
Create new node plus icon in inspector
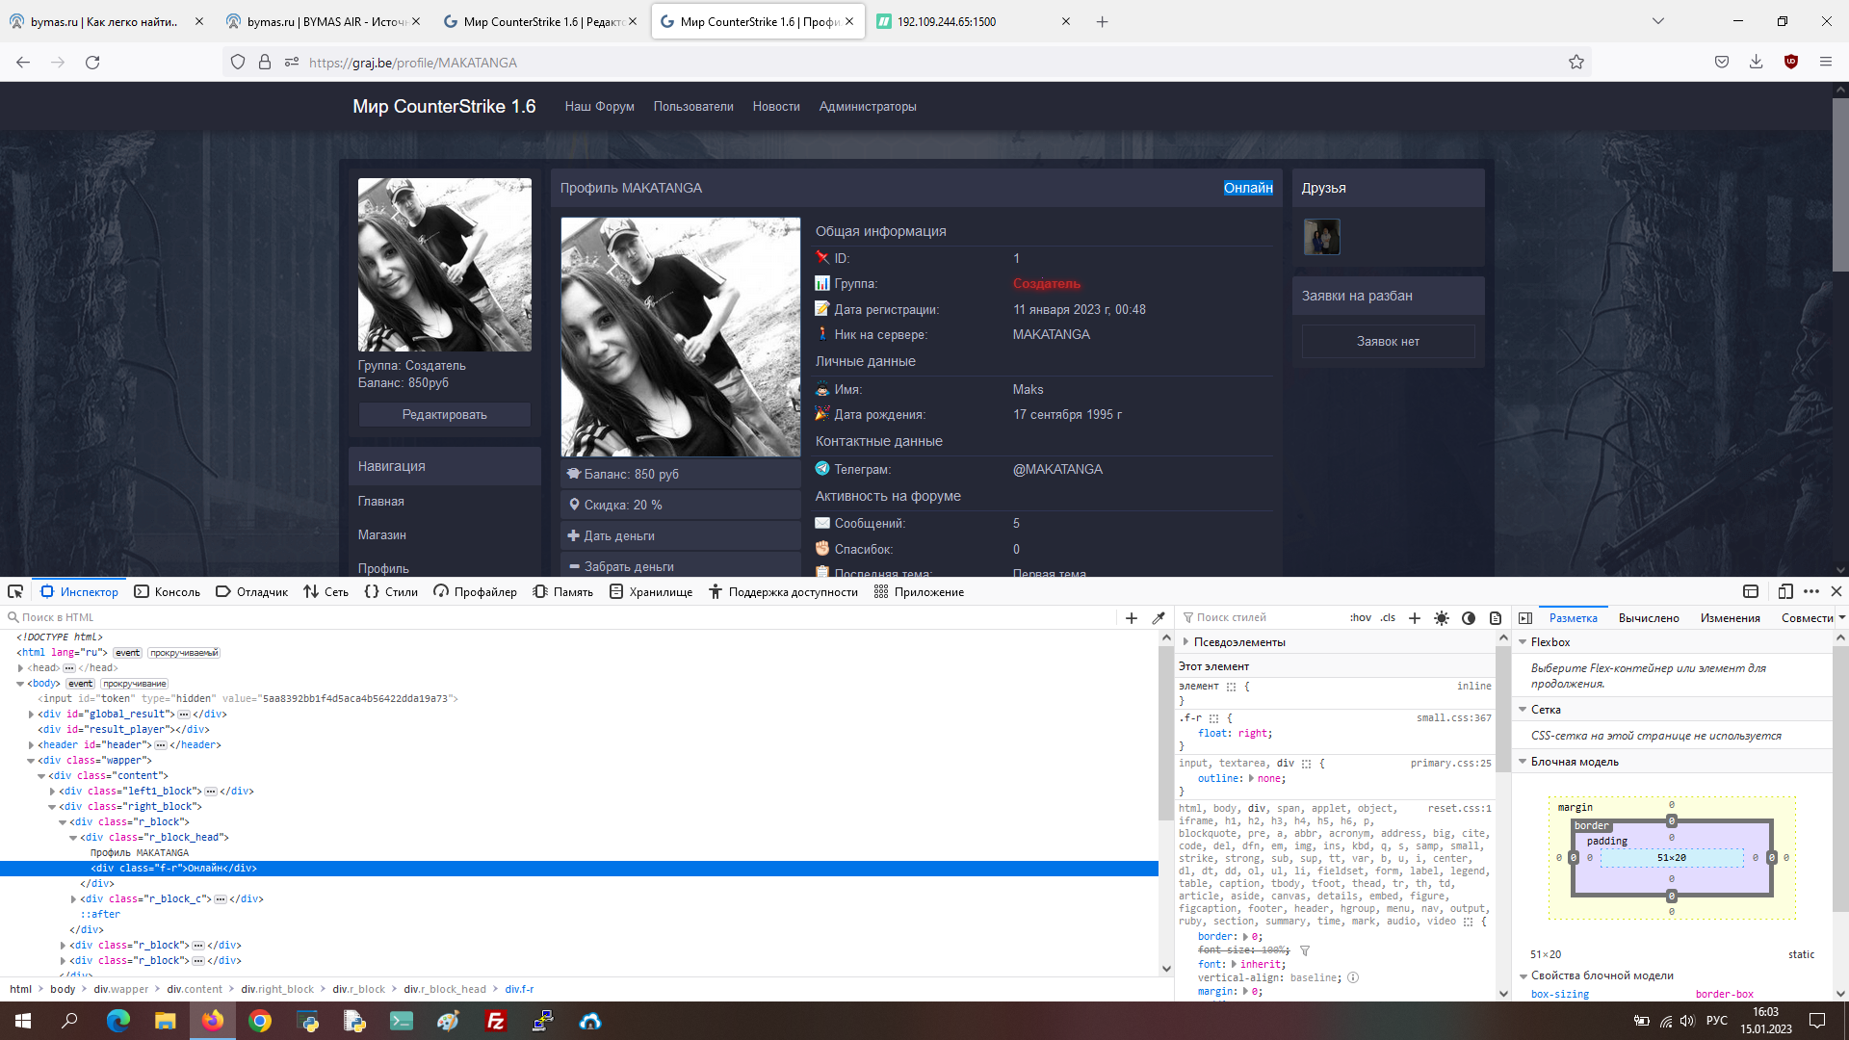1132,618
